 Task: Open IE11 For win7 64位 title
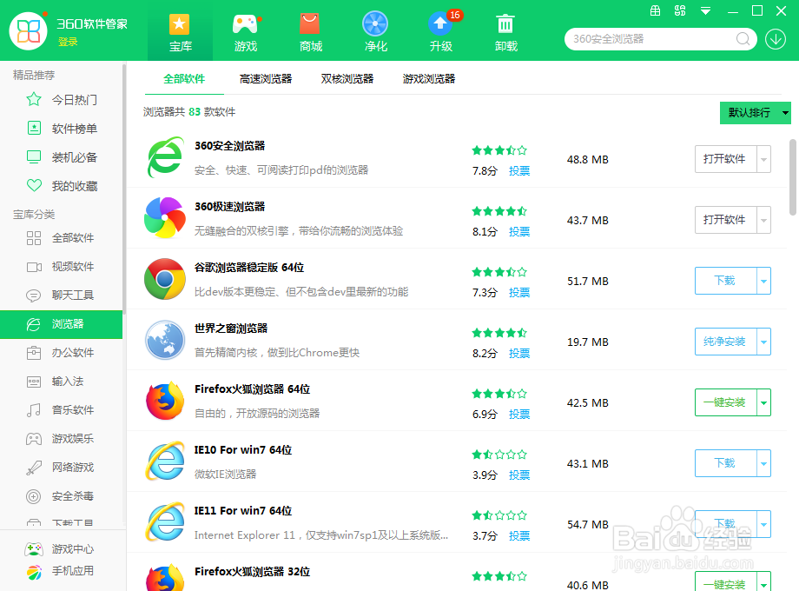[x=243, y=511]
